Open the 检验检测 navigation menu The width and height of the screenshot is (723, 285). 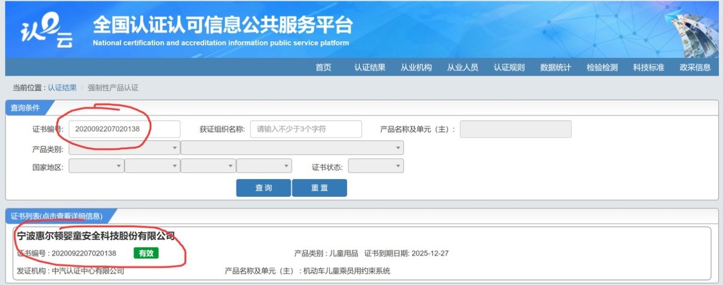[x=602, y=67]
